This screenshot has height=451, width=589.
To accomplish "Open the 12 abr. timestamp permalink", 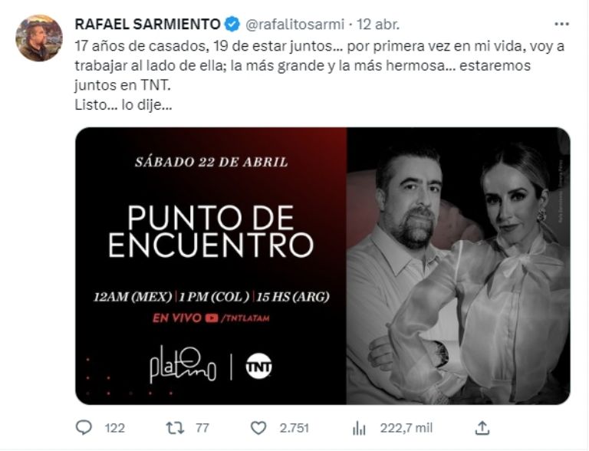I will click(378, 25).
